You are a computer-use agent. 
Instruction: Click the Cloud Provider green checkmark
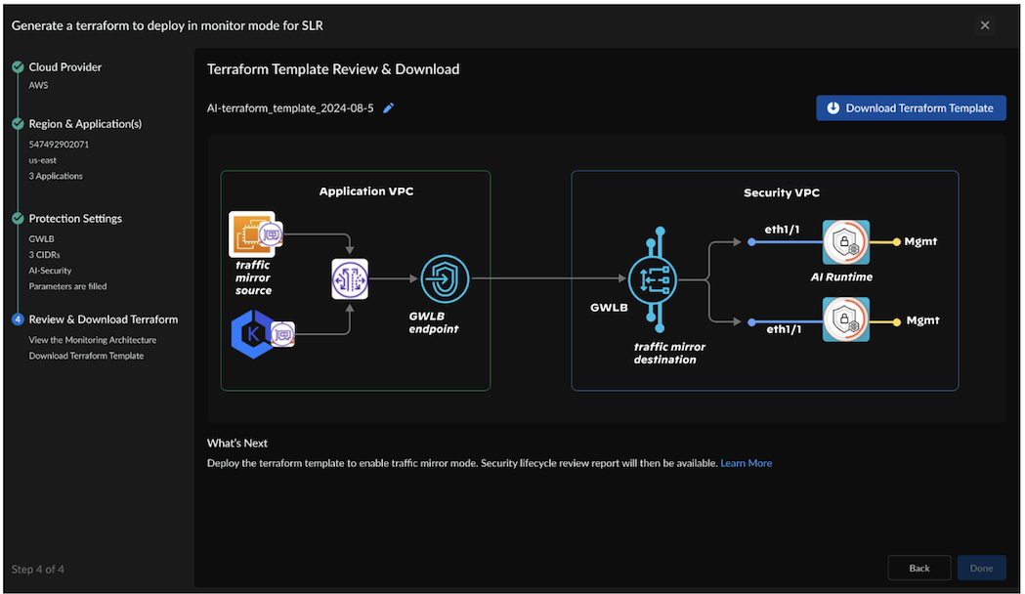click(x=18, y=67)
